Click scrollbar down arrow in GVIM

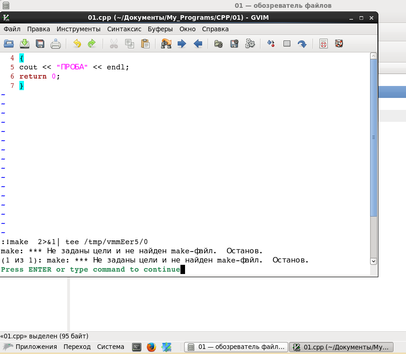pyautogui.click(x=373, y=261)
